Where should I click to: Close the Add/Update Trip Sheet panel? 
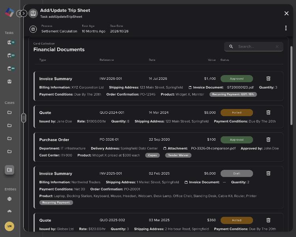tap(287, 13)
